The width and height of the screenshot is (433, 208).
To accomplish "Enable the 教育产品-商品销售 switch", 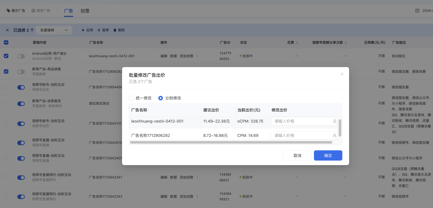I will coord(21,72).
